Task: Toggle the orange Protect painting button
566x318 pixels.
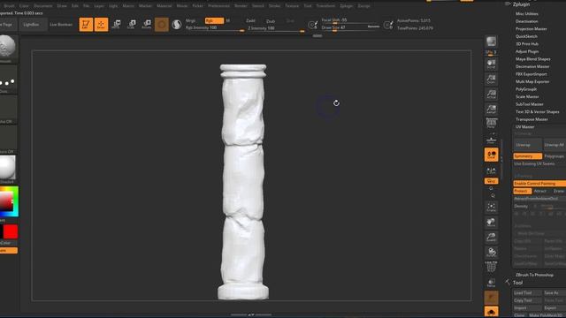Action: click(522, 191)
